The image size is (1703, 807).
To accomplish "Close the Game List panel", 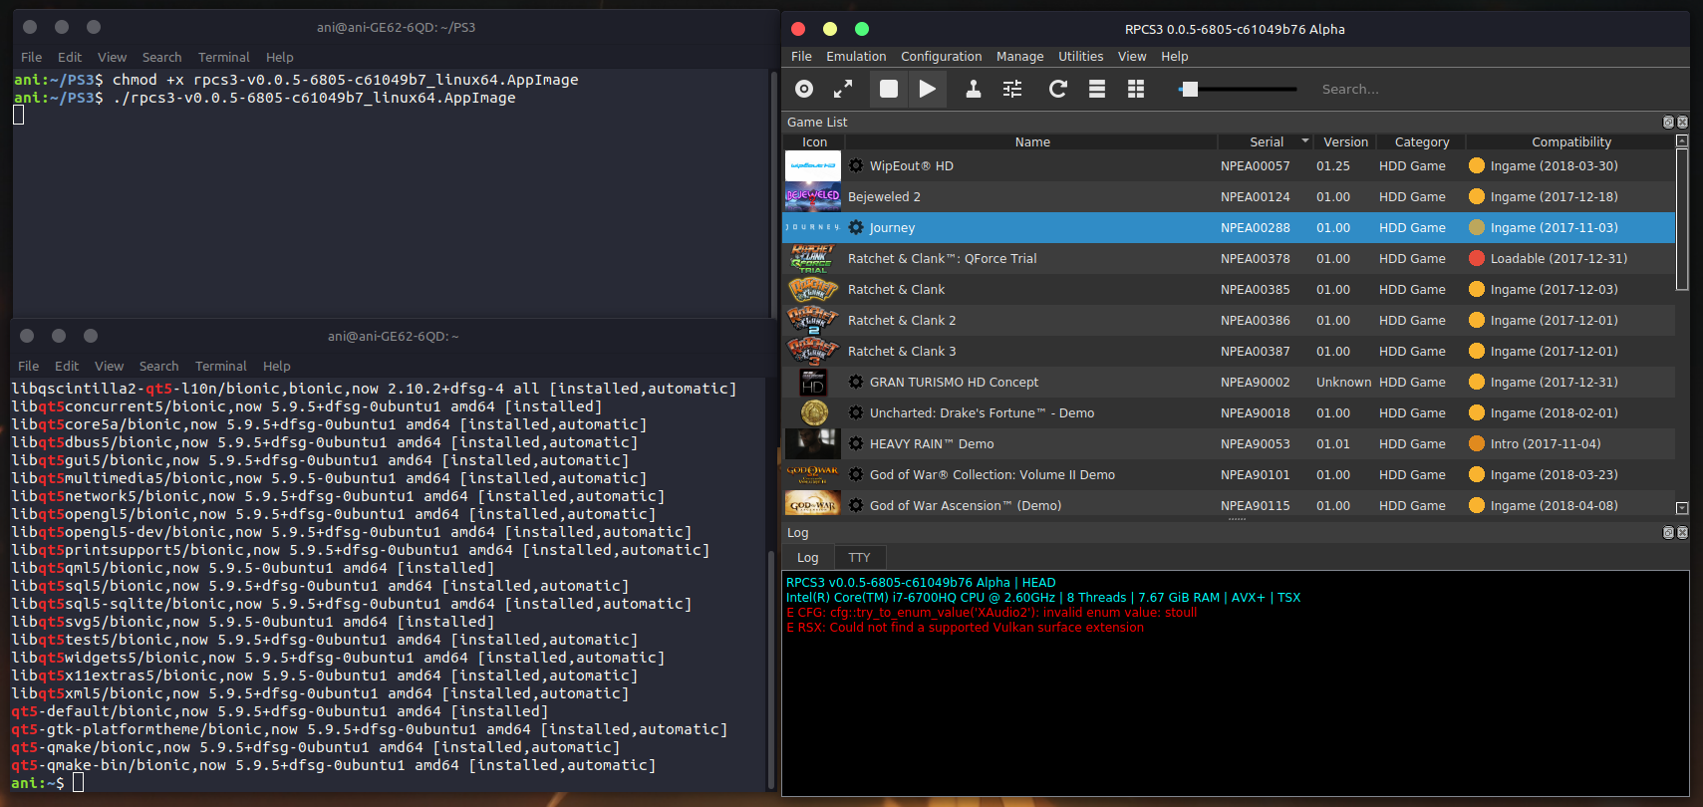I will pos(1682,122).
